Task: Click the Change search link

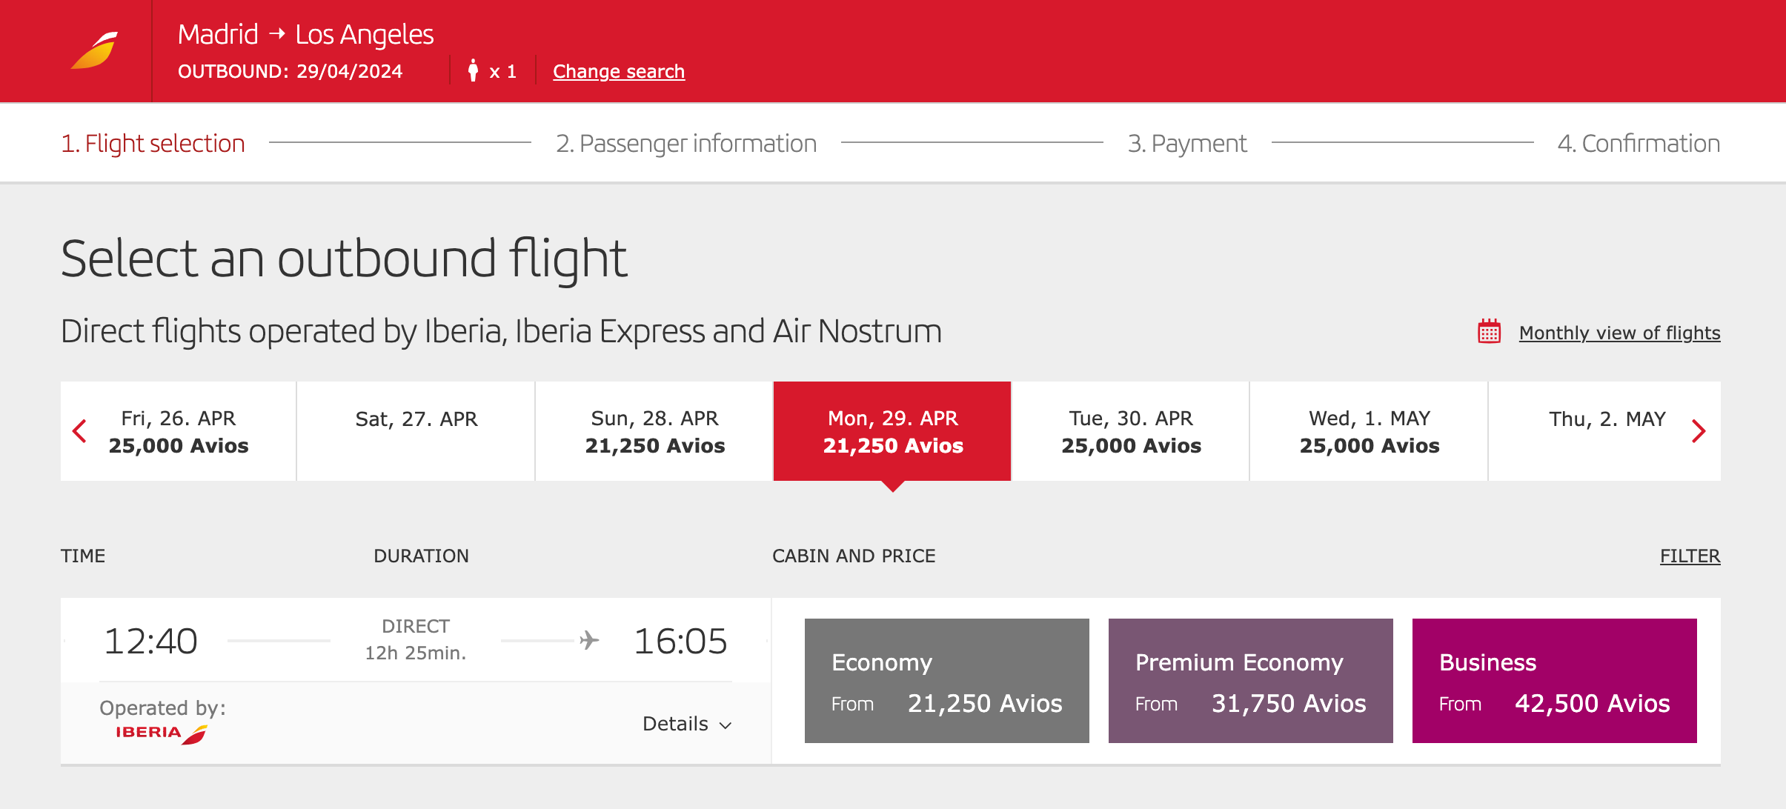Action: (617, 70)
